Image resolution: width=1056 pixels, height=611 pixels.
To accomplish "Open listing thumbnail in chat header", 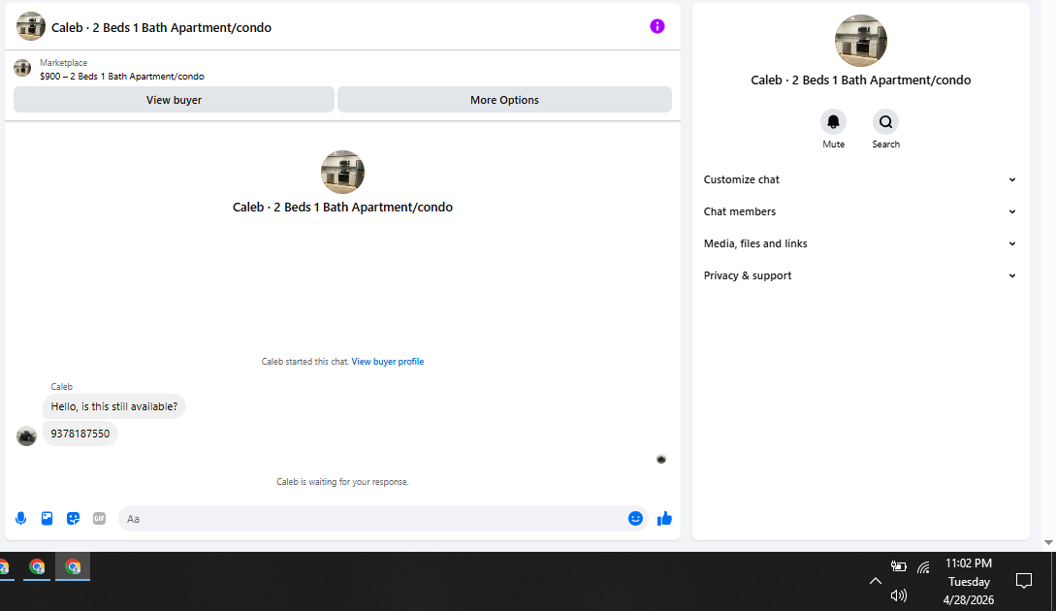I will [x=31, y=27].
